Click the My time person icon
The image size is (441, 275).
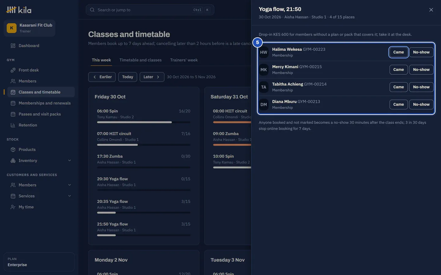13,207
